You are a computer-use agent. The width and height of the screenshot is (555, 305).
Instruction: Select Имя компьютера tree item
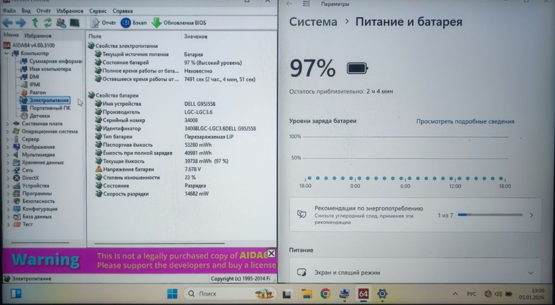click(46, 69)
